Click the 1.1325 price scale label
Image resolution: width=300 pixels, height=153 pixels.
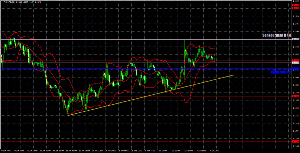click(x=295, y=115)
